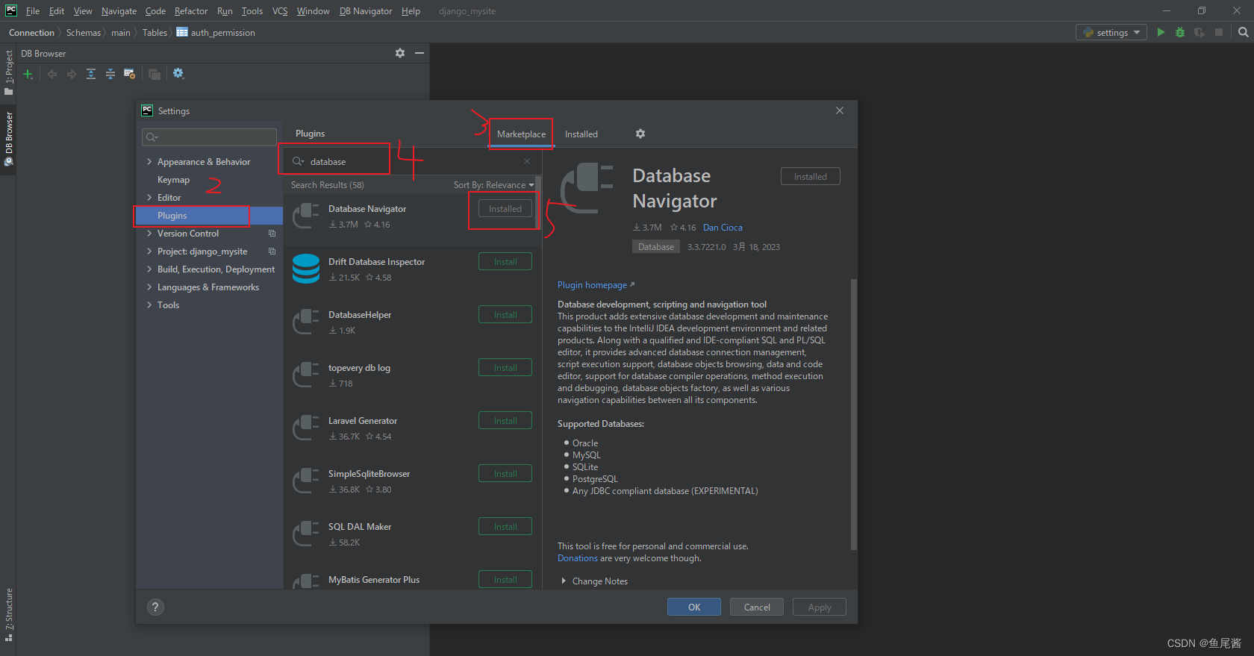Open the DB Navigator menu
Image resolution: width=1254 pixels, height=656 pixels.
366,11
